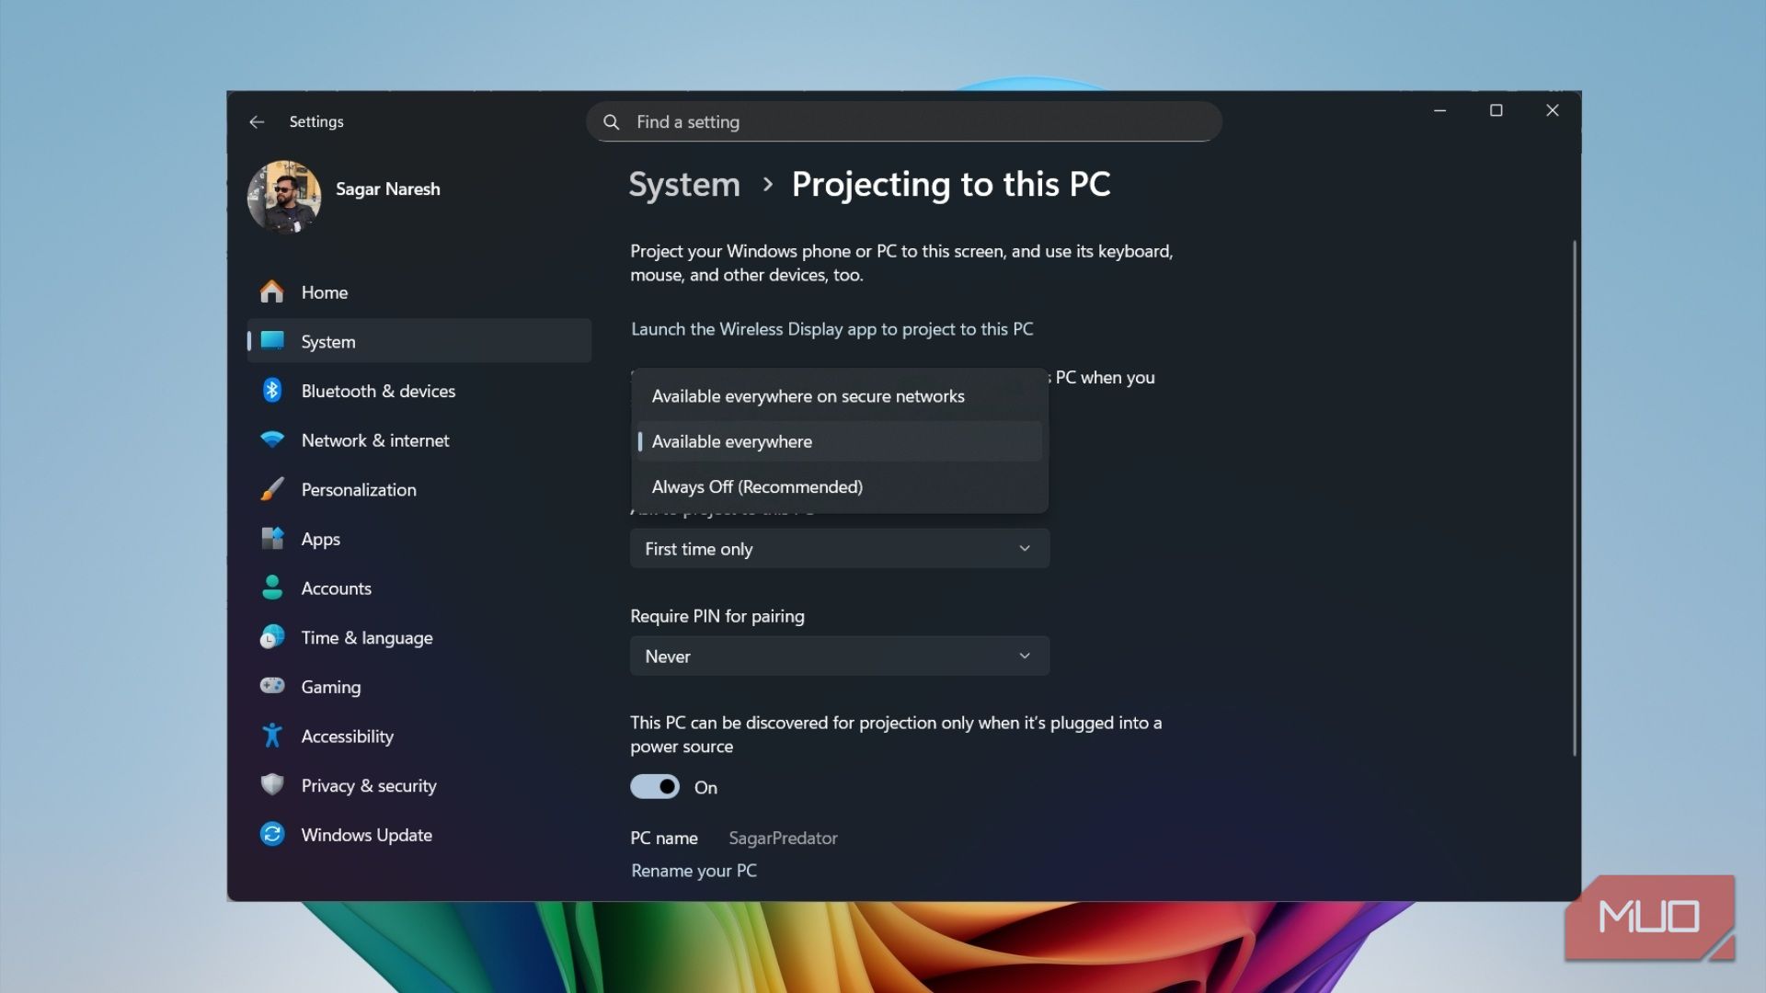This screenshot has height=993, width=1766.
Task: Click the Network wifi icon
Action: tap(272, 439)
